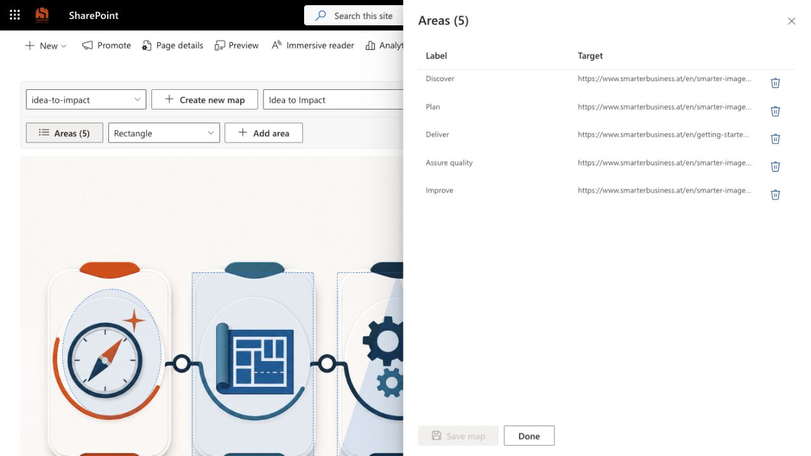
Task: Delete the Deliver area
Action: pyautogui.click(x=775, y=139)
